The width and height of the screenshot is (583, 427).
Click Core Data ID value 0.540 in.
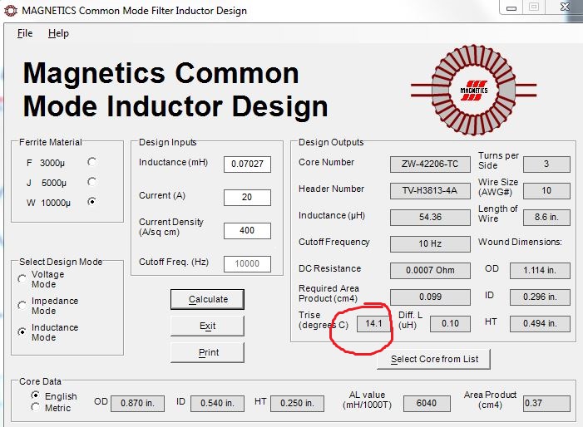(x=218, y=404)
